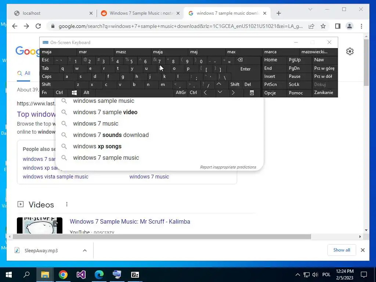Image resolution: width=376 pixels, height=282 pixels.
Task: Toggle the left Ctrl key
Action: coord(61,93)
